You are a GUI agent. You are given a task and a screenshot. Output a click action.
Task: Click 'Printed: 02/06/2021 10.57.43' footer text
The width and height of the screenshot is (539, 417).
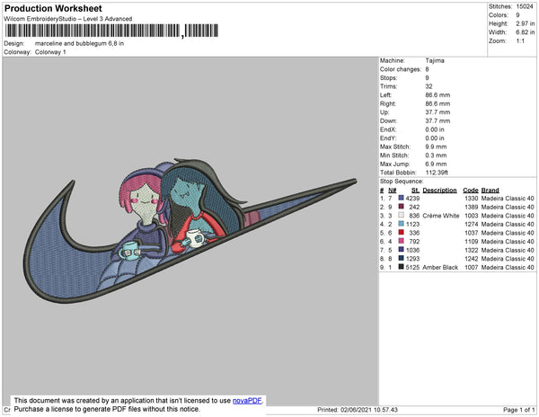358,410
